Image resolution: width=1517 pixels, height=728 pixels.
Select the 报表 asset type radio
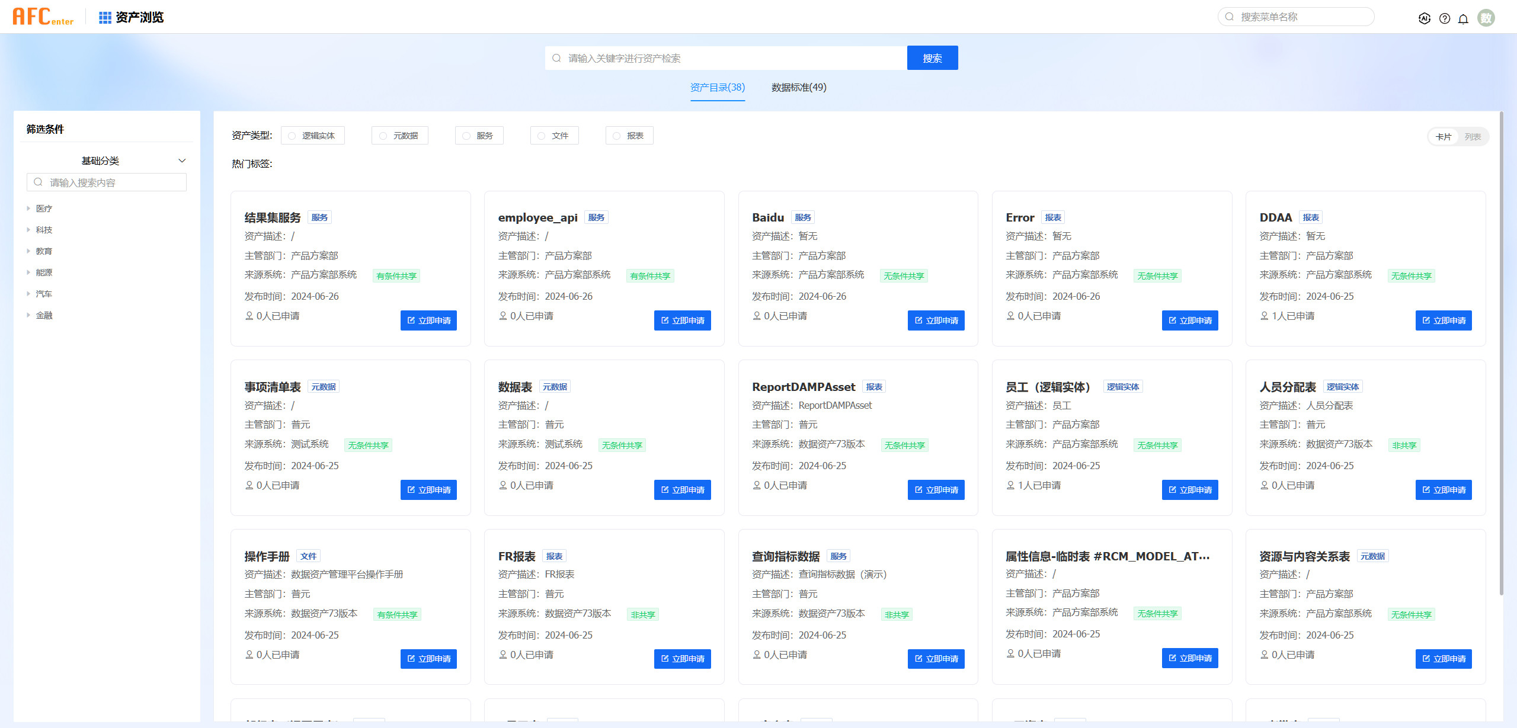[x=616, y=136]
